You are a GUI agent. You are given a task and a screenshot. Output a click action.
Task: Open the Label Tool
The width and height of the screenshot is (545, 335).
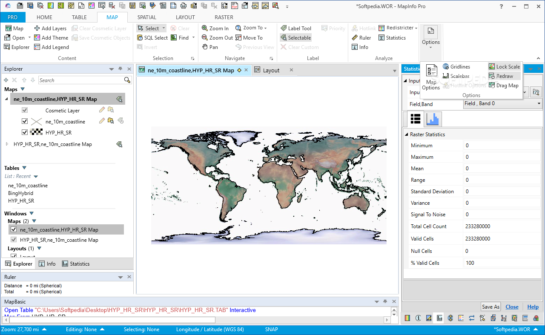pos(296,29)
